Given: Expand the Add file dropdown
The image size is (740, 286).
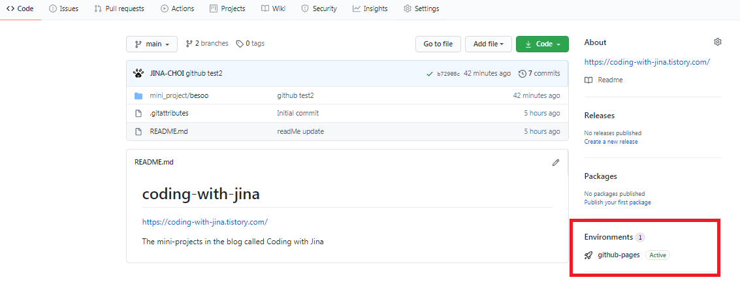Looking at the screenshot, I should [489, 44].
